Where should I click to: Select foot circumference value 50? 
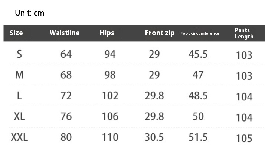coord(198,116)
